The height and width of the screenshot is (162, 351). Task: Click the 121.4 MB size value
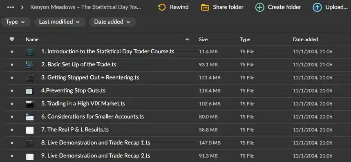[210, 78]
